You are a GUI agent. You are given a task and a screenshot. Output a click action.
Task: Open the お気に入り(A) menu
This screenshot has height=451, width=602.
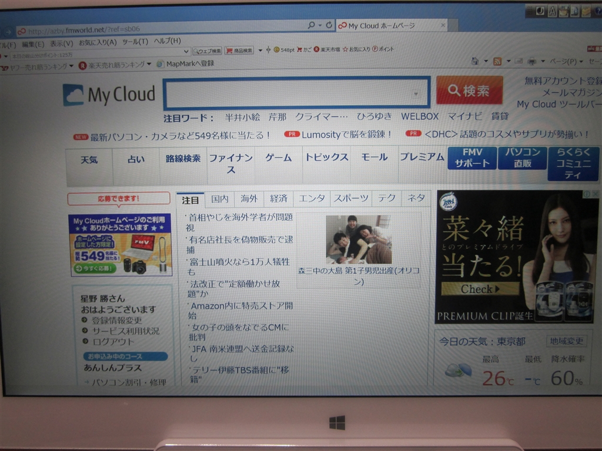click(x=98, y=42)
